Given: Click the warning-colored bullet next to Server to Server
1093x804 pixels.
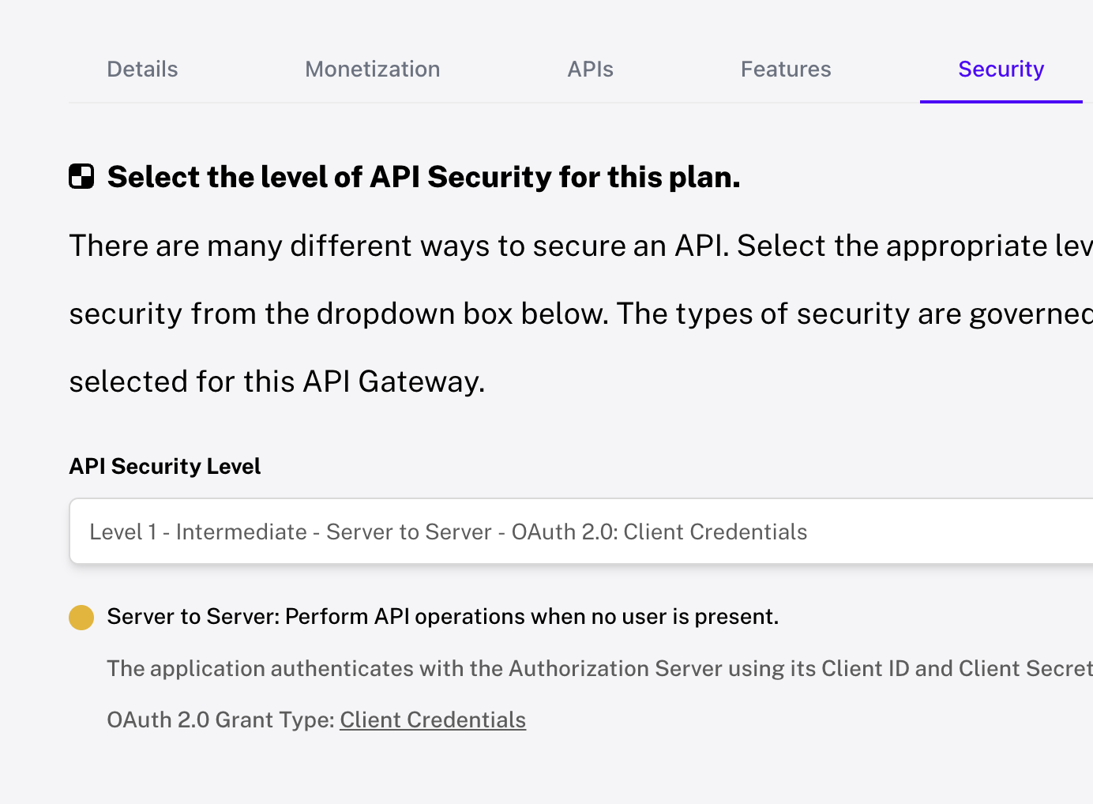Looking at the screenshot, I should 81,617.
